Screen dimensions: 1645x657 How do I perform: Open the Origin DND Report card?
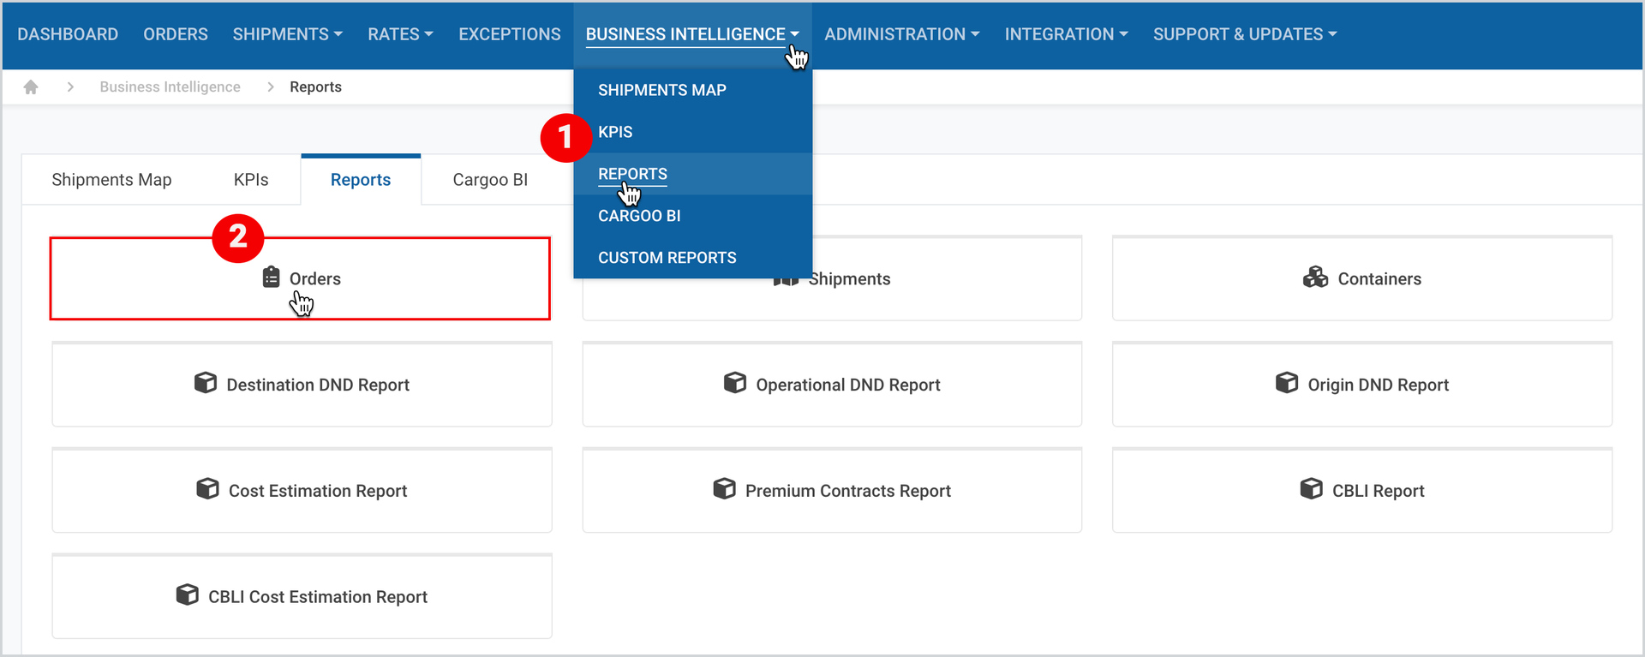pyautogui.click(x=1362, y=385)
